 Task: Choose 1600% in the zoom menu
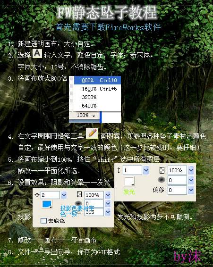click(97, 89)
